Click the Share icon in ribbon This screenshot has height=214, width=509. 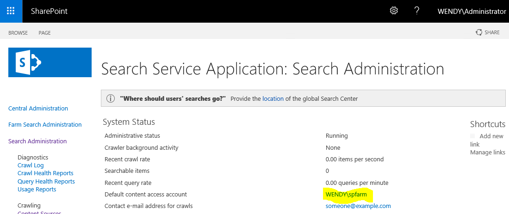coord(479,32)
